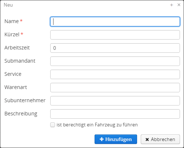Select the Kürzel text field
The width and height of the screenshot is (184, 148).
pyautogui.click(x=115, y=35)
